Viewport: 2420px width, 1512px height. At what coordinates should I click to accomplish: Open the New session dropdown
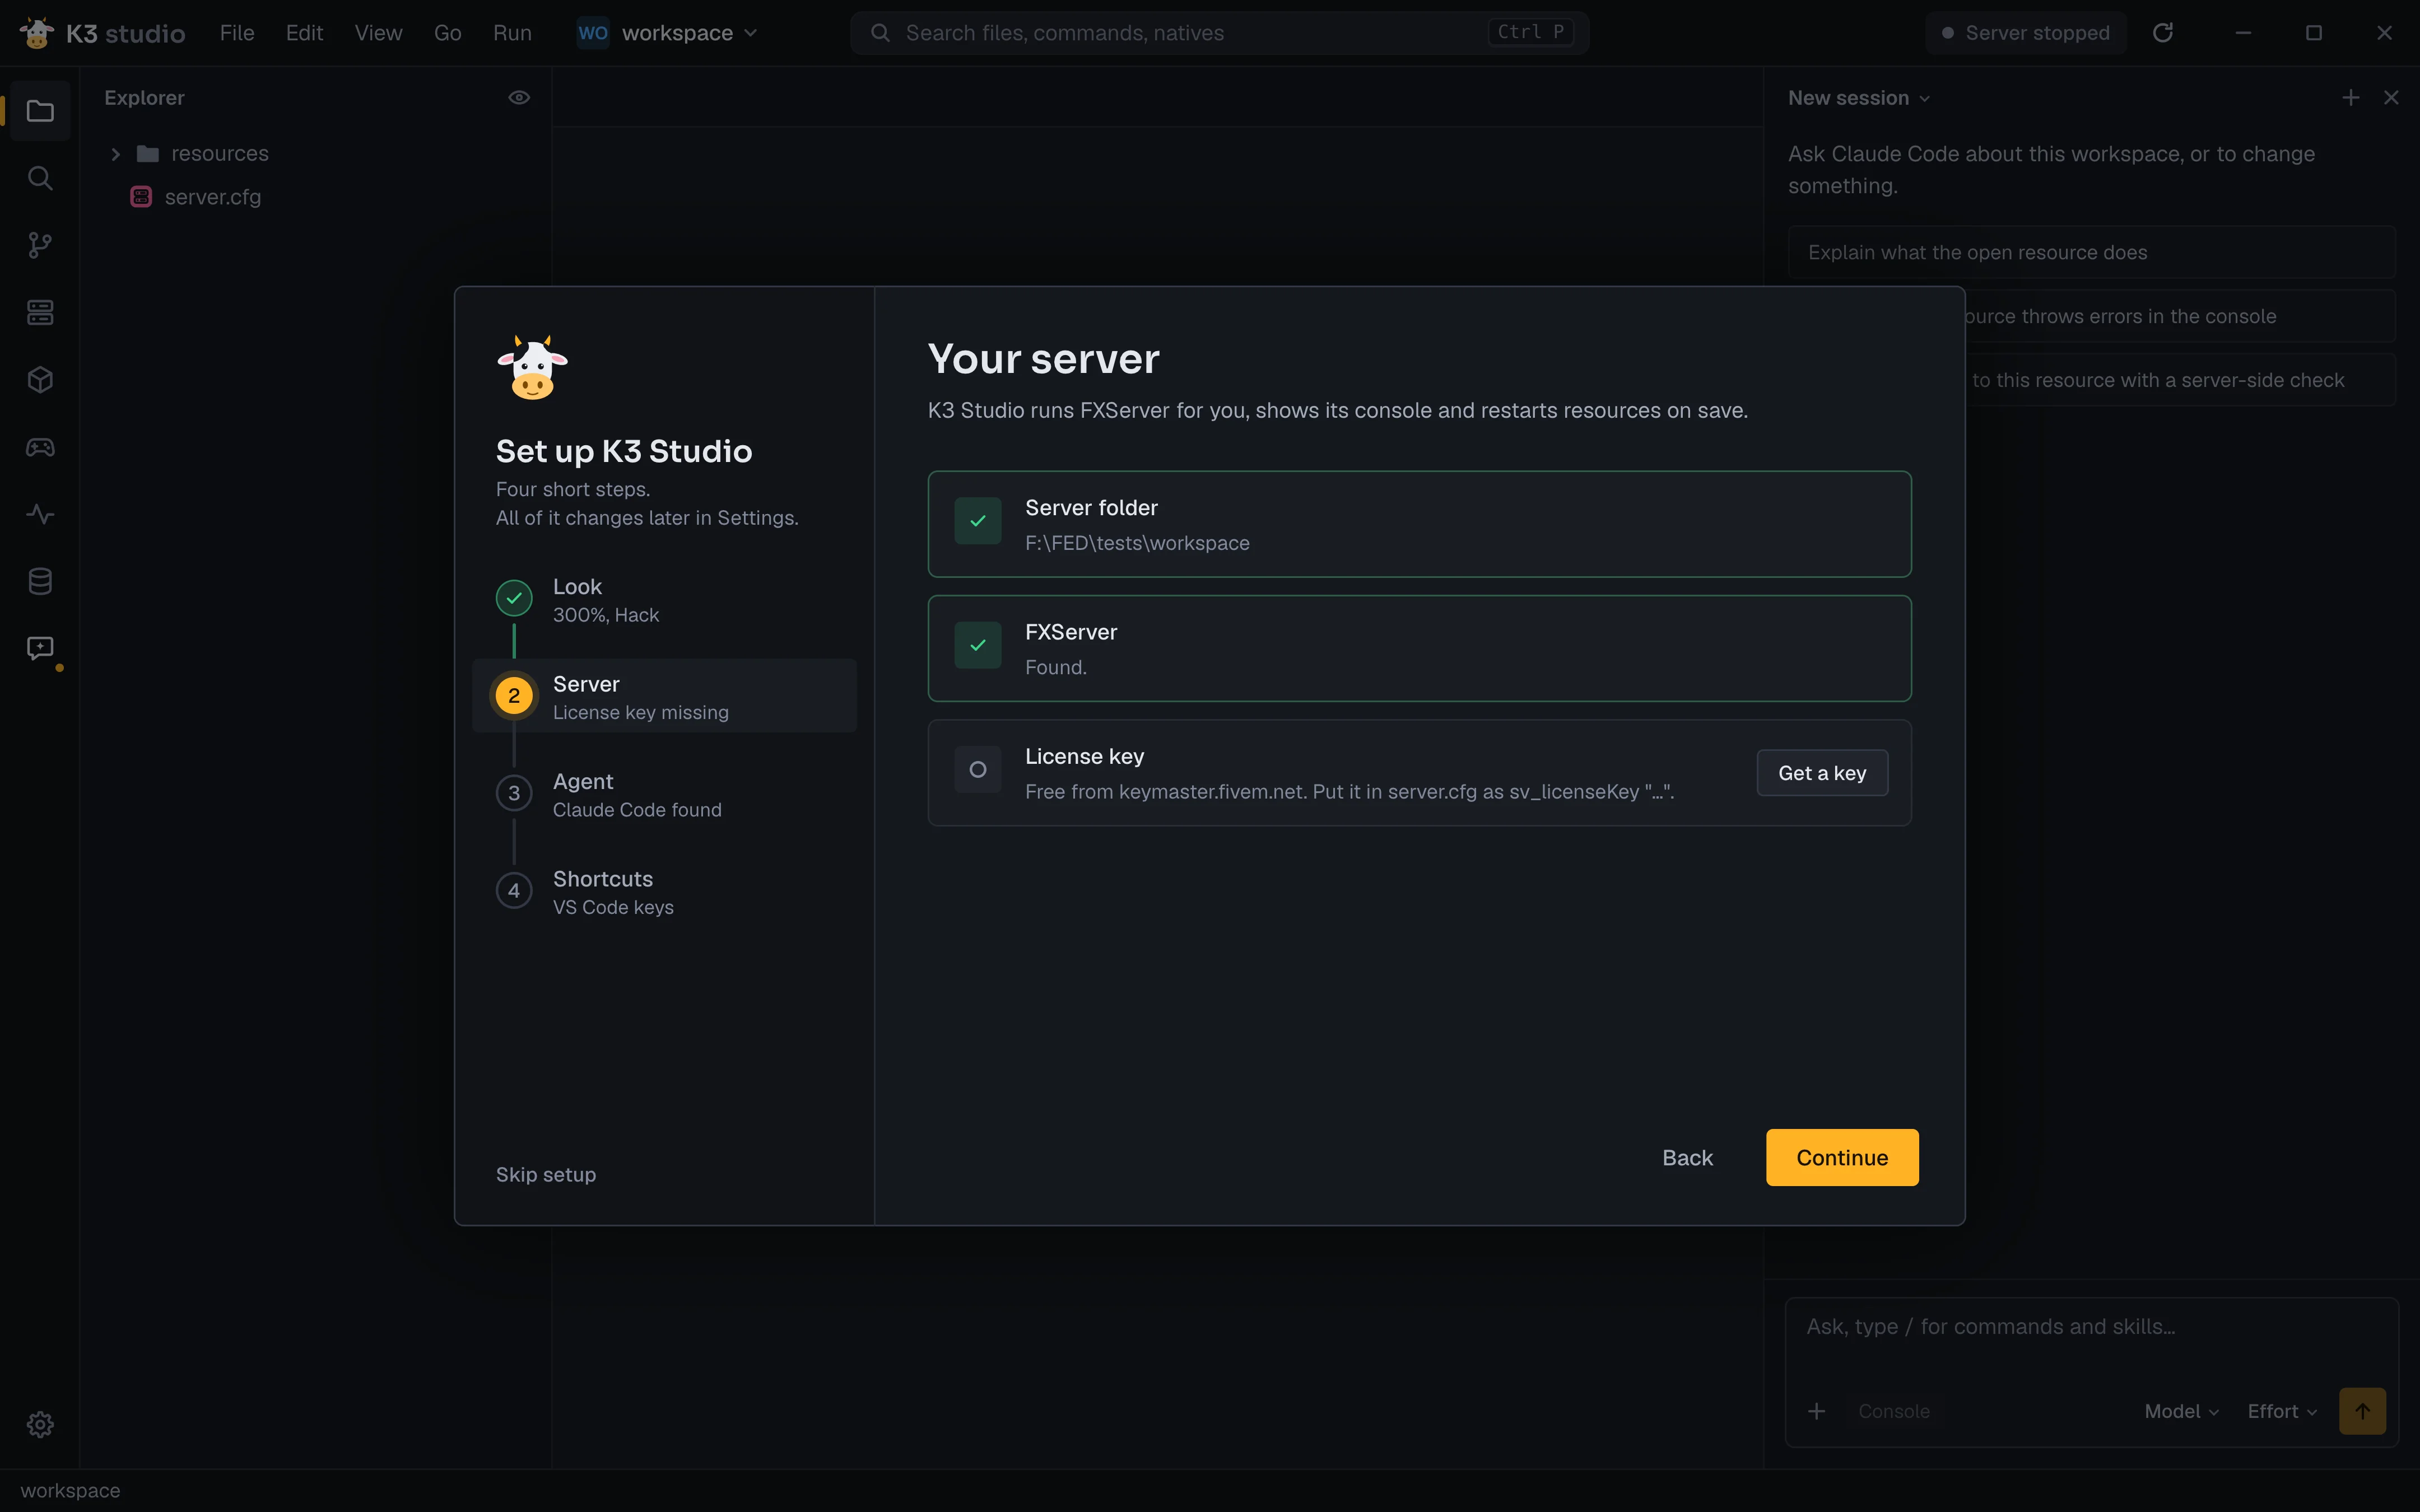1859,98
